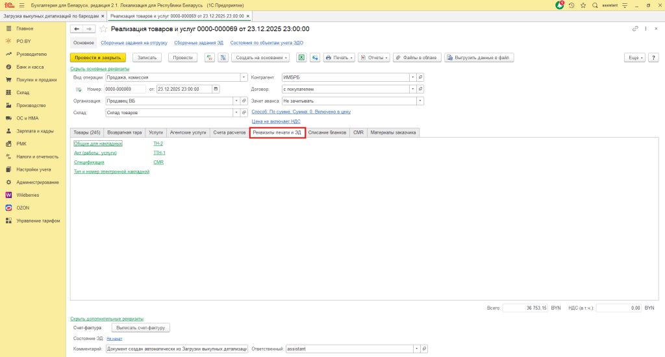The image size is (665, 357).
Task: Expand the Зачет аванса dropdown
Action: 420,101
